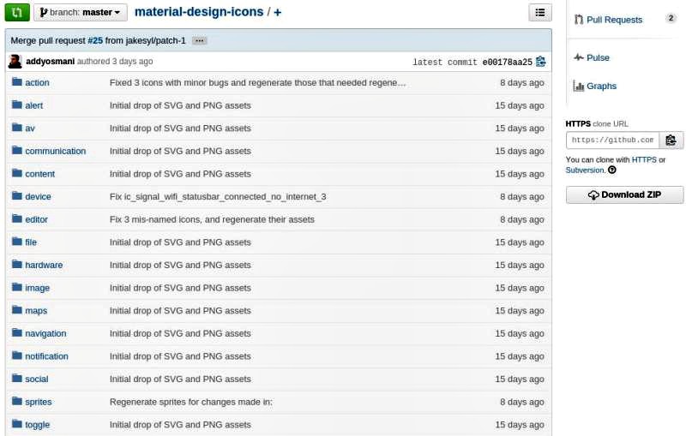
Task: Expand the commit message ellipsis button
Action: 200,40
